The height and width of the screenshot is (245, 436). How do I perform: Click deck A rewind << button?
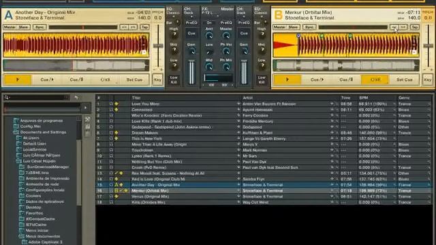[124, 27]
